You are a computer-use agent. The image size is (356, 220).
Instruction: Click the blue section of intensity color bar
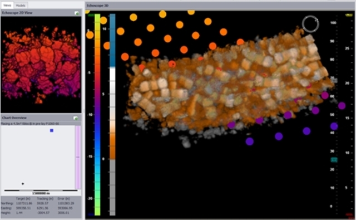[112, 41]
